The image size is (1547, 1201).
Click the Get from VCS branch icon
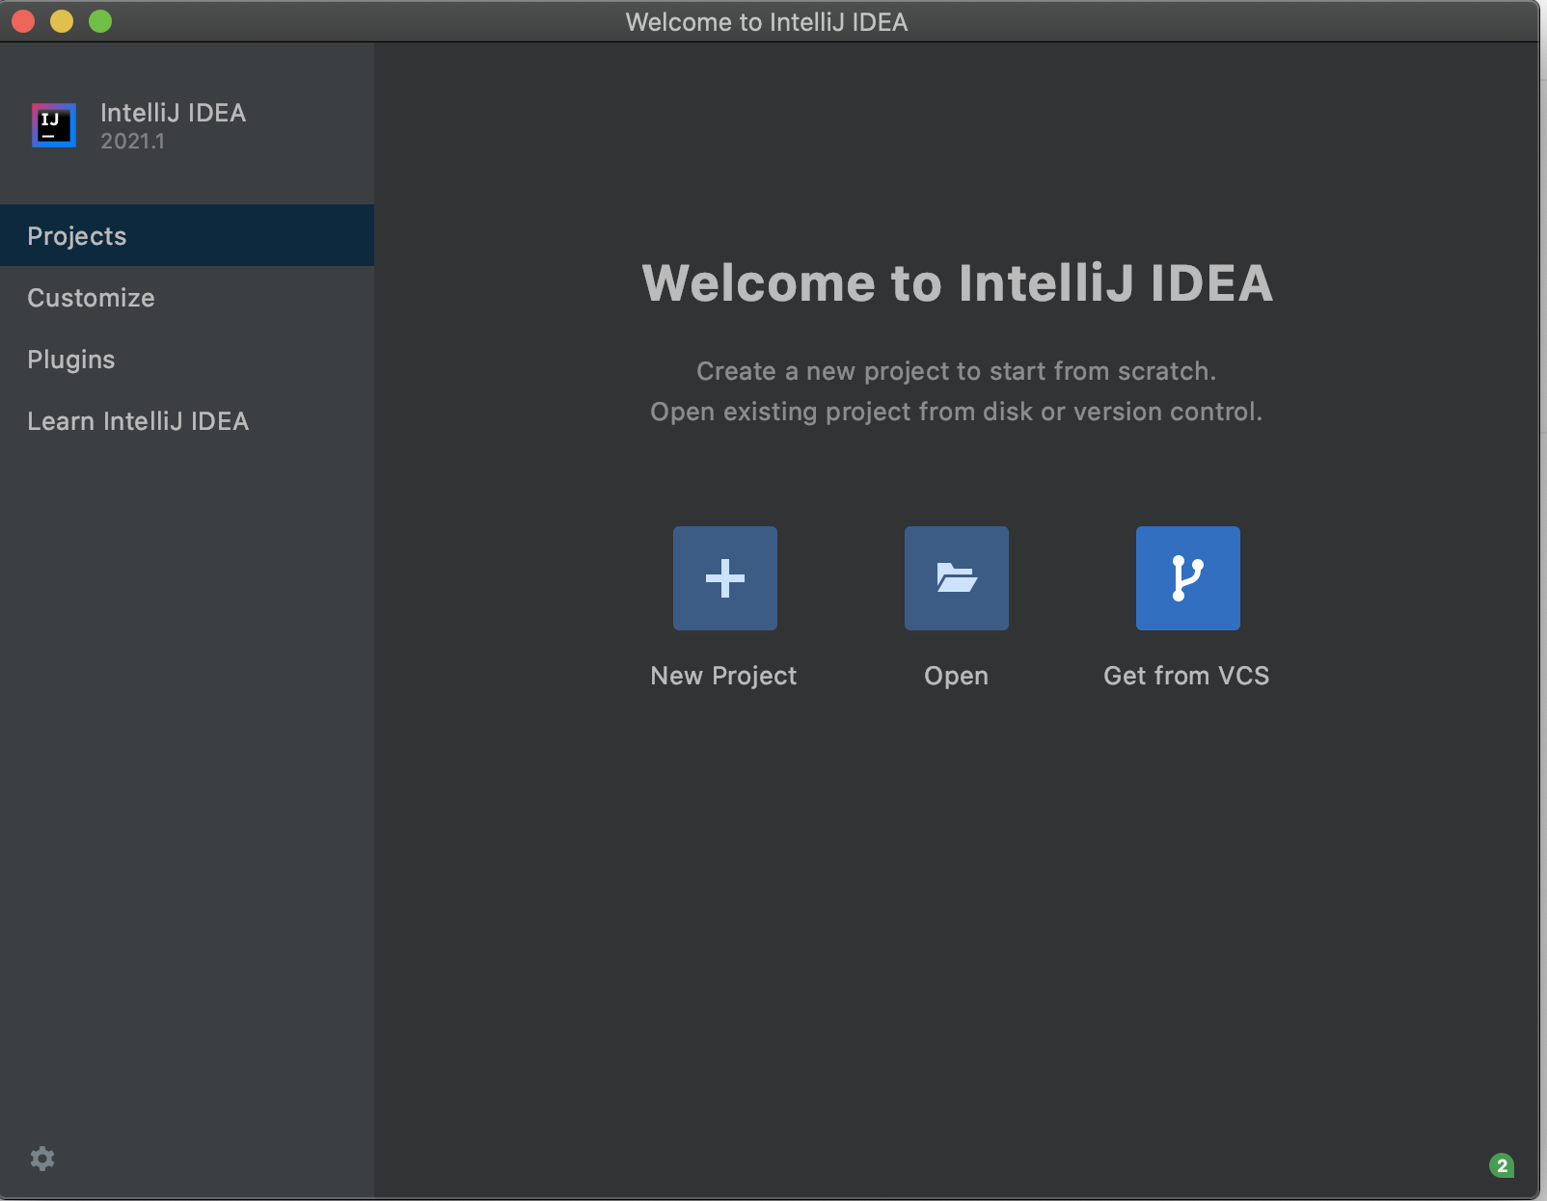coord(1188,578)
